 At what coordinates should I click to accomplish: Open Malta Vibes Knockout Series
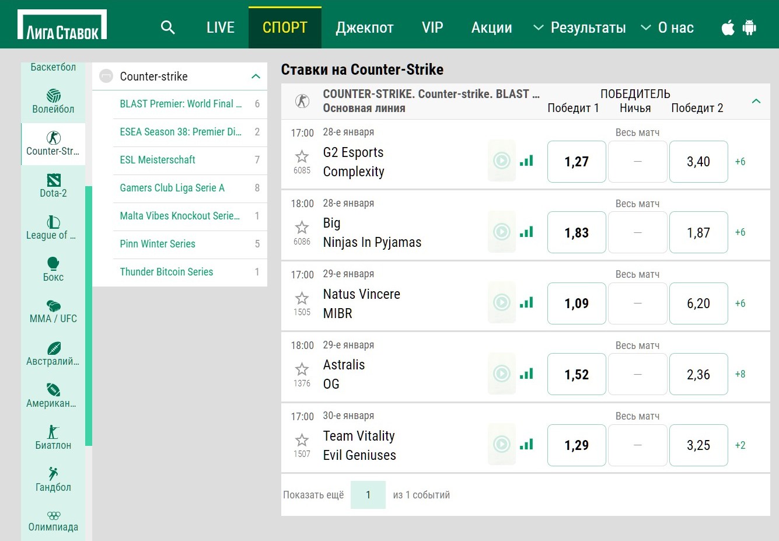(190, 216)
